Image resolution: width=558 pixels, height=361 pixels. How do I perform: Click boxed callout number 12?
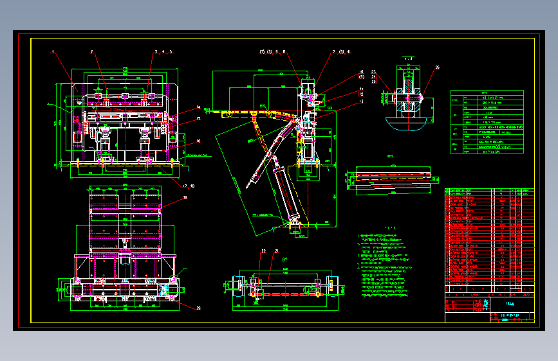(362, 94)
